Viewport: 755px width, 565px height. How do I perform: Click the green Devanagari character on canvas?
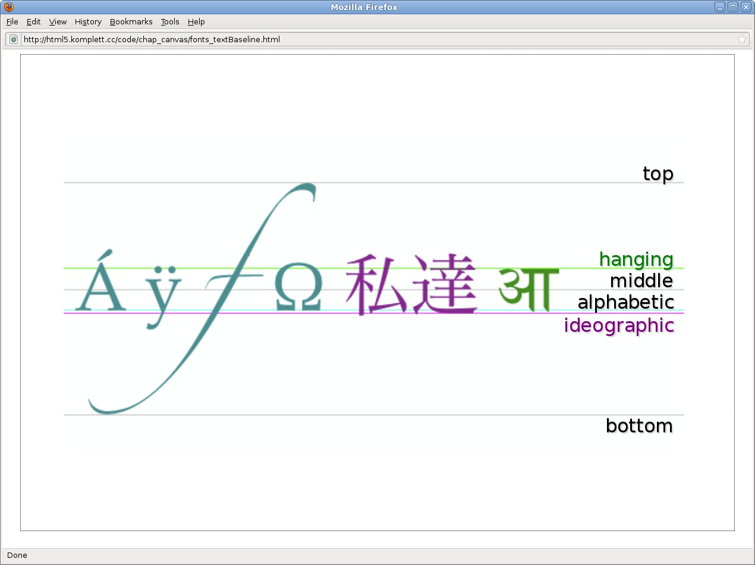coord(528,289)
